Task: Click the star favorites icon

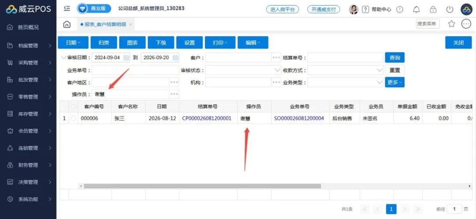Action: (x=452, y=24)
